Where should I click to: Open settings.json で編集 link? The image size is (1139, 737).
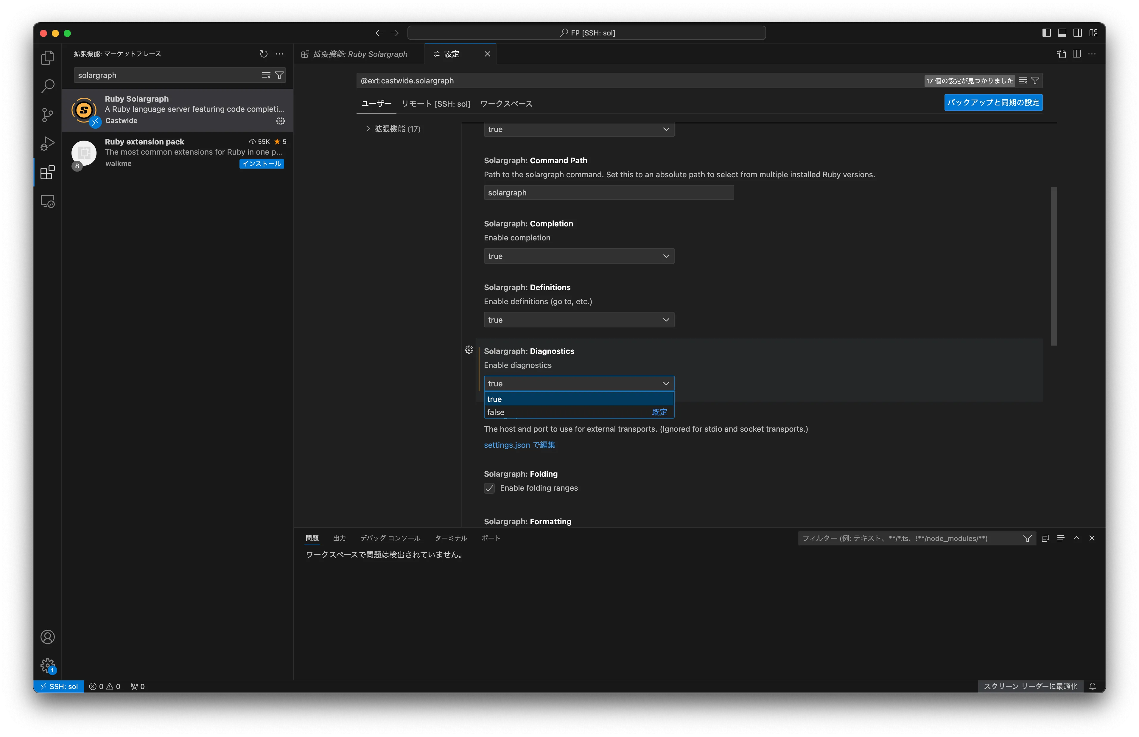coord(519,444)
